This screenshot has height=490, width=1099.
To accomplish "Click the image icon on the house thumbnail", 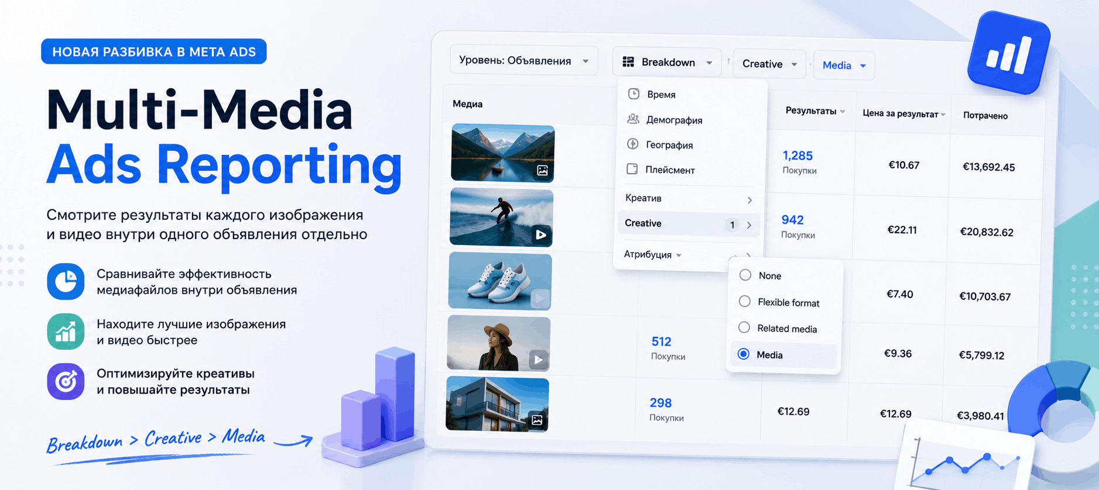I will click(x=537, y=419).
